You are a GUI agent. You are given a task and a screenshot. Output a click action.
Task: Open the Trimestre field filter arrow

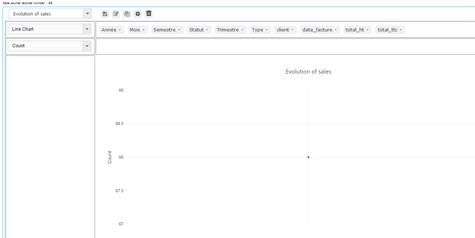tap(242, 30)
